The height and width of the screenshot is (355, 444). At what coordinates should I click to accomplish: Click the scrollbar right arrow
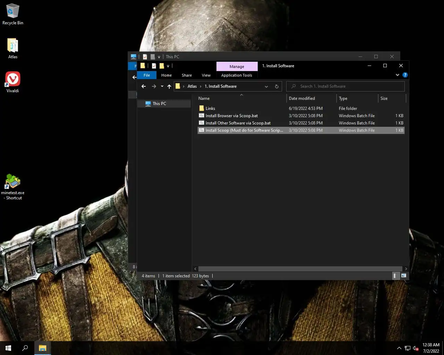tap(406, 269)
